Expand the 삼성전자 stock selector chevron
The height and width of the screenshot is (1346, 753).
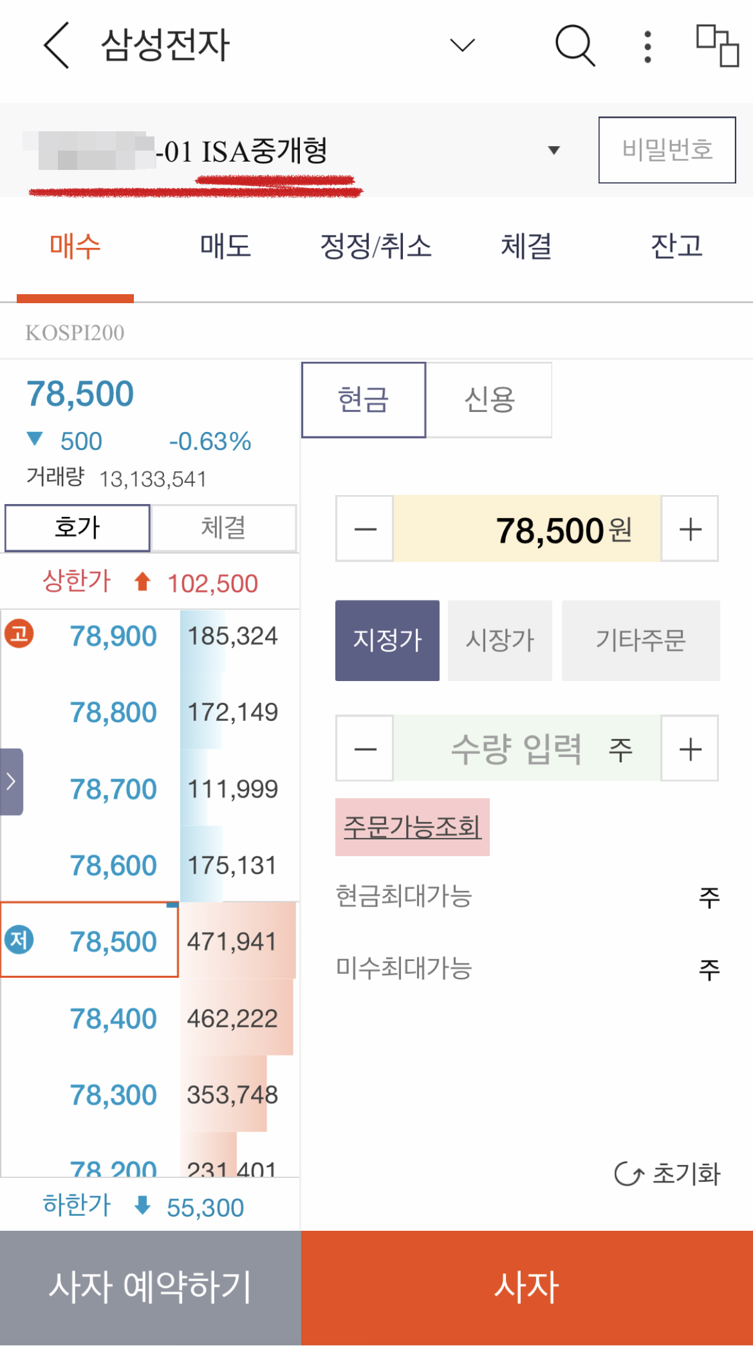click(462, 45)
